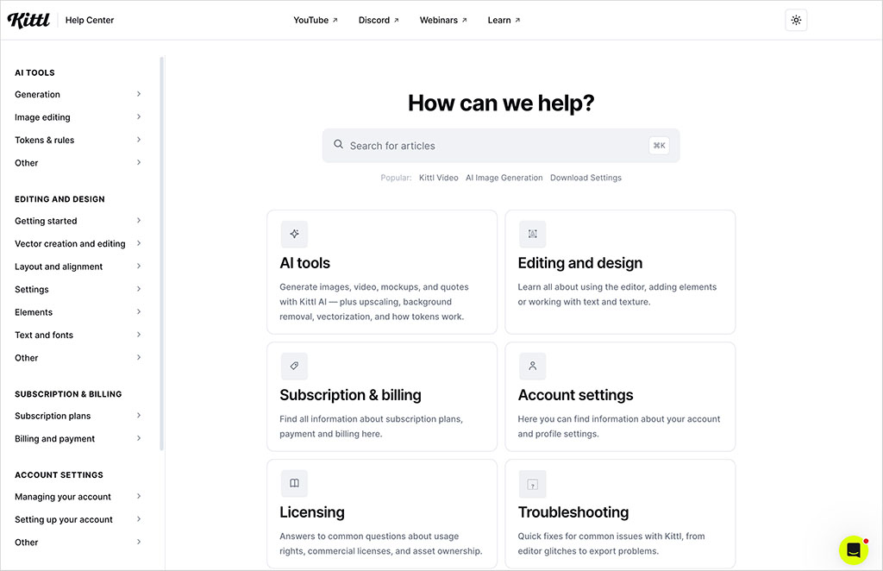
Task: Open the chat support widget
Action: click(x=853, y=549)
